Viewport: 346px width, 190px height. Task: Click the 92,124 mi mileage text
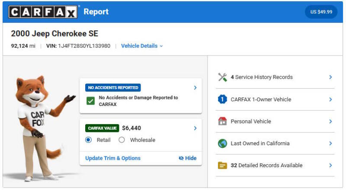23,46
